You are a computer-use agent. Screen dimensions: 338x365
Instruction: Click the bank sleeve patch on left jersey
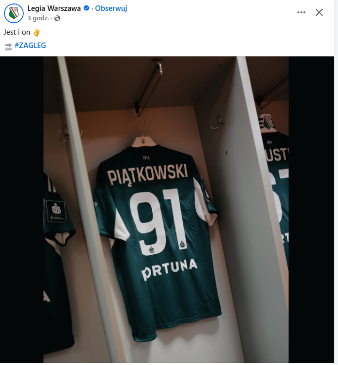(56, 211)
